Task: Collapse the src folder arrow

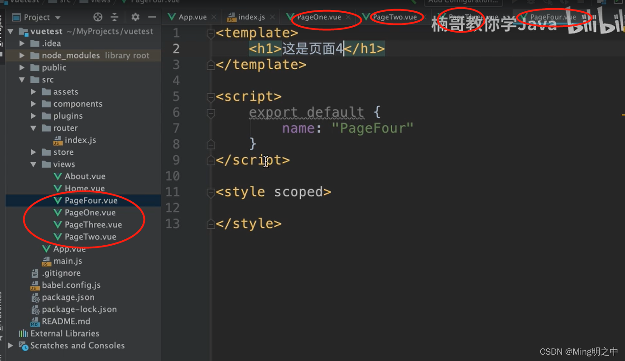Action: point(22,80)
